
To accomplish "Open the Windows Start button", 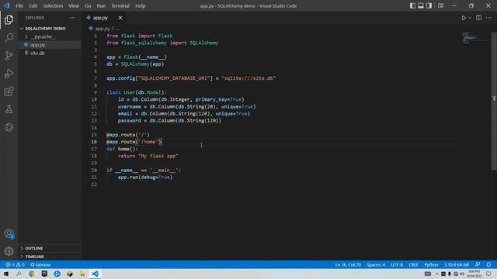I will pyautogui.click(x=6, y=274).
